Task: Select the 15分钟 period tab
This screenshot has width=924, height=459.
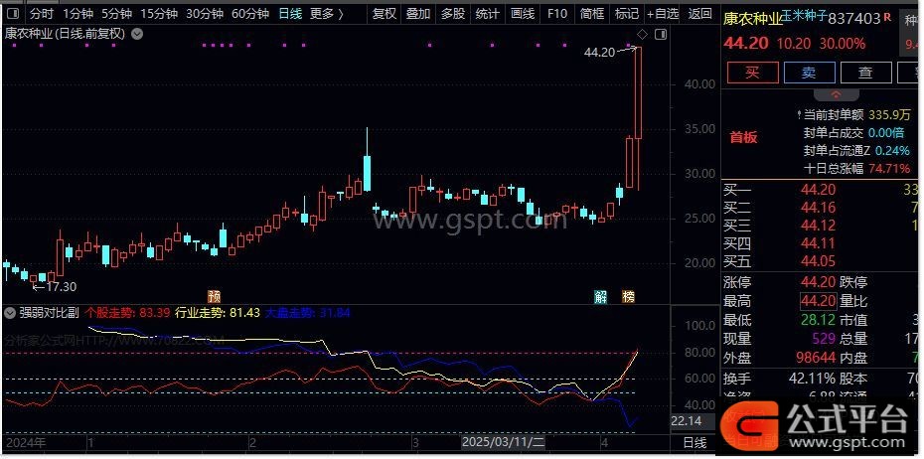Action: pos(159,14)
